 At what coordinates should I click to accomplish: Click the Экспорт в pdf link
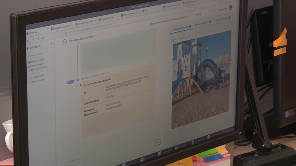74,160
